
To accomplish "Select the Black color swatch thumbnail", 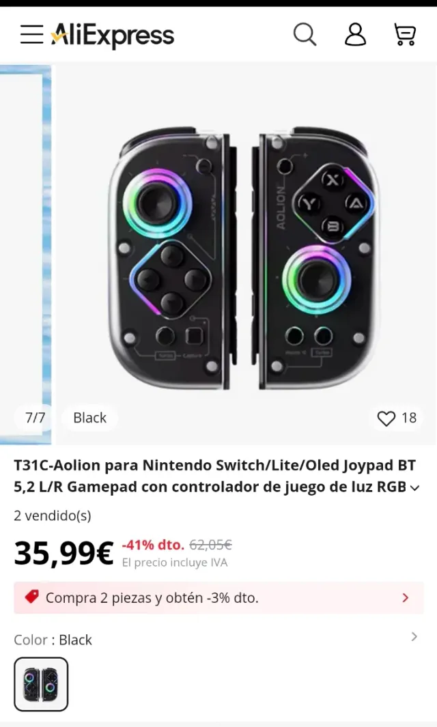I will (41, 684).
